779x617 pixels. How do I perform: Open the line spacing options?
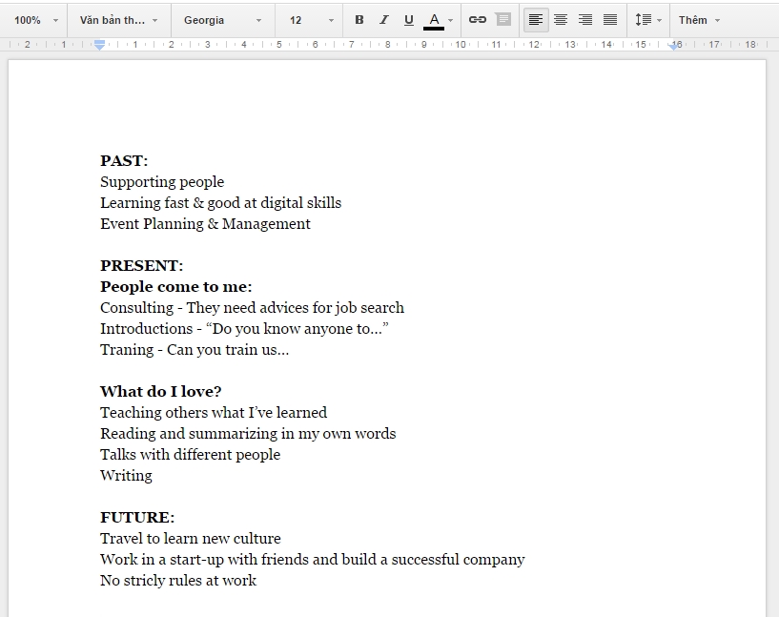647,20
